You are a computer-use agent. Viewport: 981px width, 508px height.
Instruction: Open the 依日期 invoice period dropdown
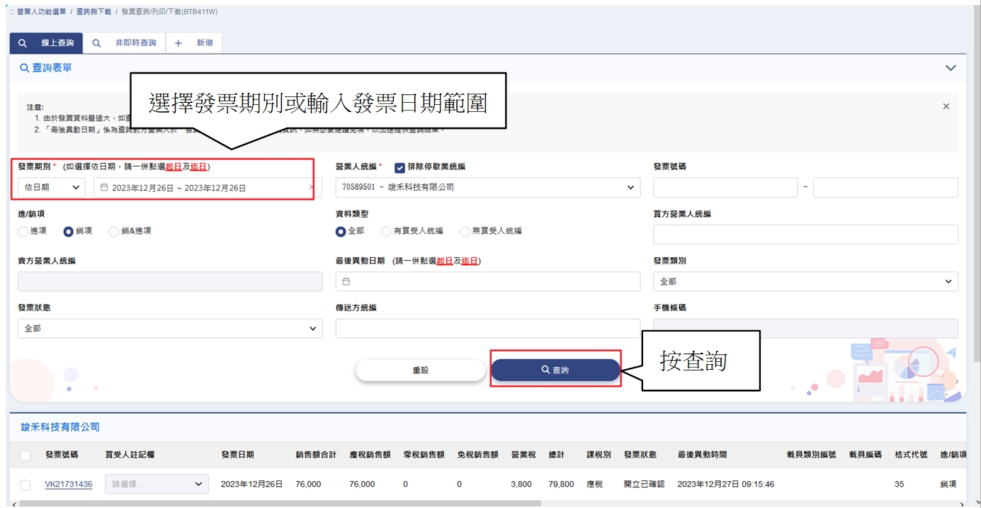51,188
